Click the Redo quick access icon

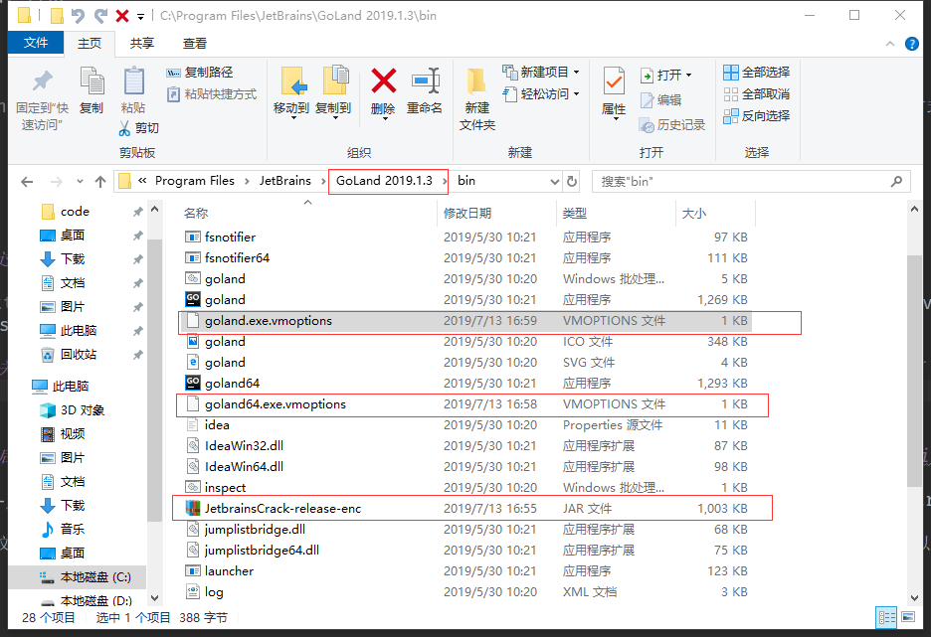point(100,16)
